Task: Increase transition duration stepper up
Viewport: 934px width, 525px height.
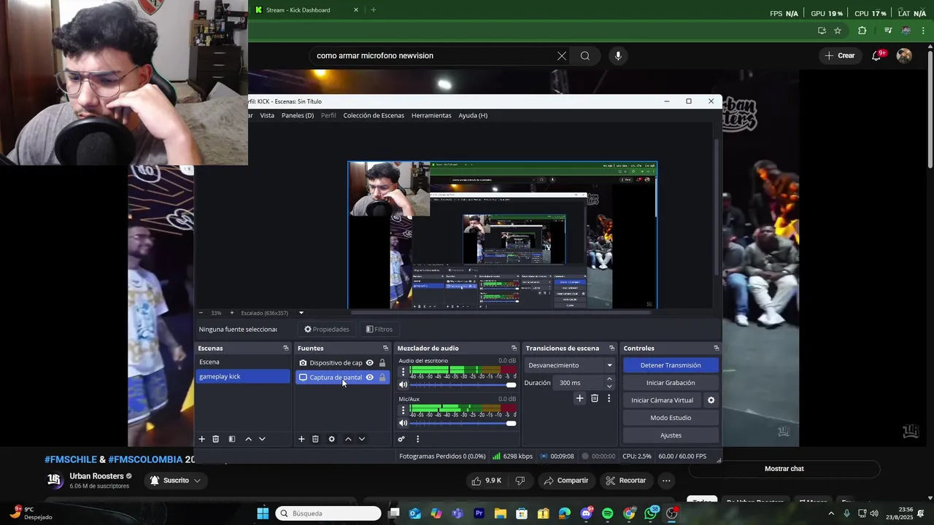Action: [609, 379]
